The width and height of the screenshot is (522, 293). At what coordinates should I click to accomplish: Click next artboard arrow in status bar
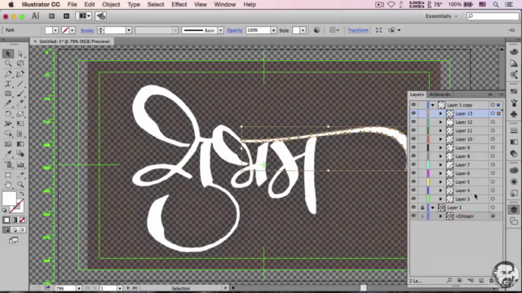[x=128, y=288]
